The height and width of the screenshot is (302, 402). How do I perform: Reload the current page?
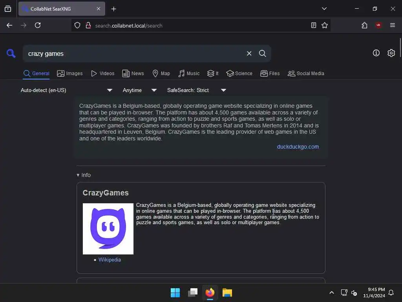coord(38,25)
